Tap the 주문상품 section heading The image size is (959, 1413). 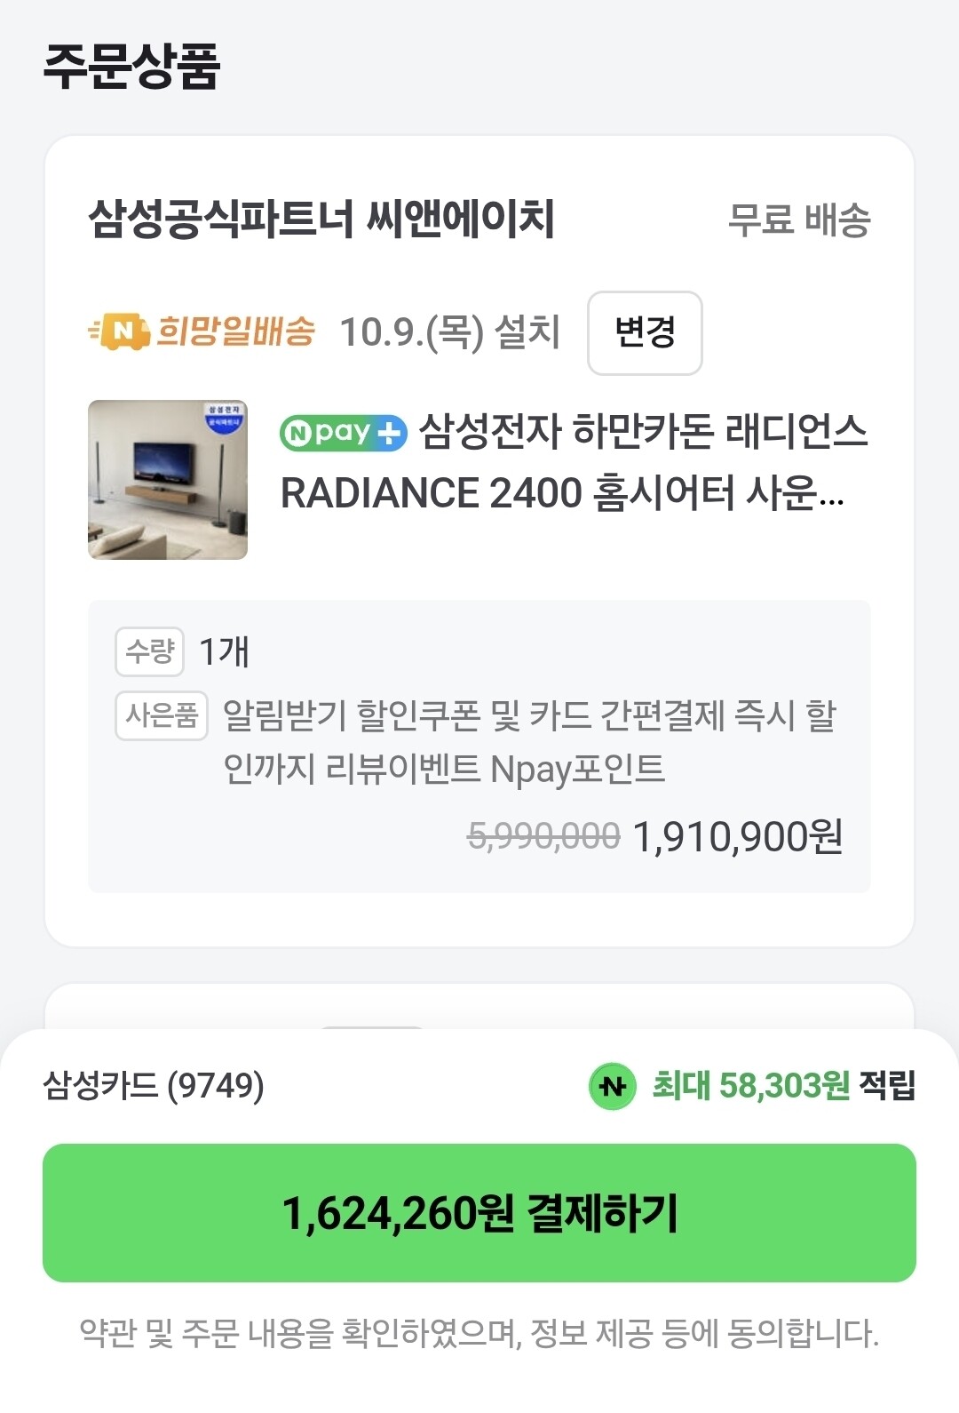tap(131, 67)
